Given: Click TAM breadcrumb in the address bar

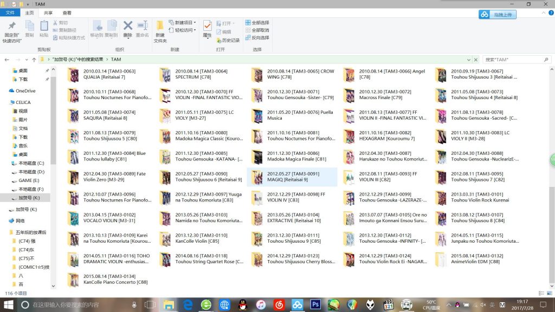Looking at the screenshot, I should coord(116,60).
